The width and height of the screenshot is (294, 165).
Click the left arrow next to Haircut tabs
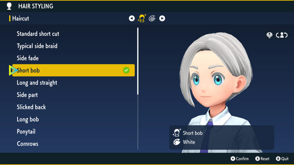tap(132, 18)
